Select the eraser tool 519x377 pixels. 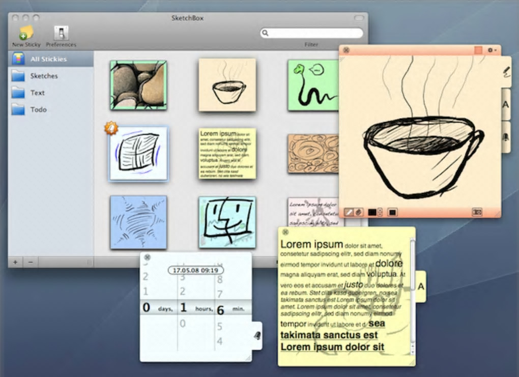pyautogui.click(x=359, y=212)
